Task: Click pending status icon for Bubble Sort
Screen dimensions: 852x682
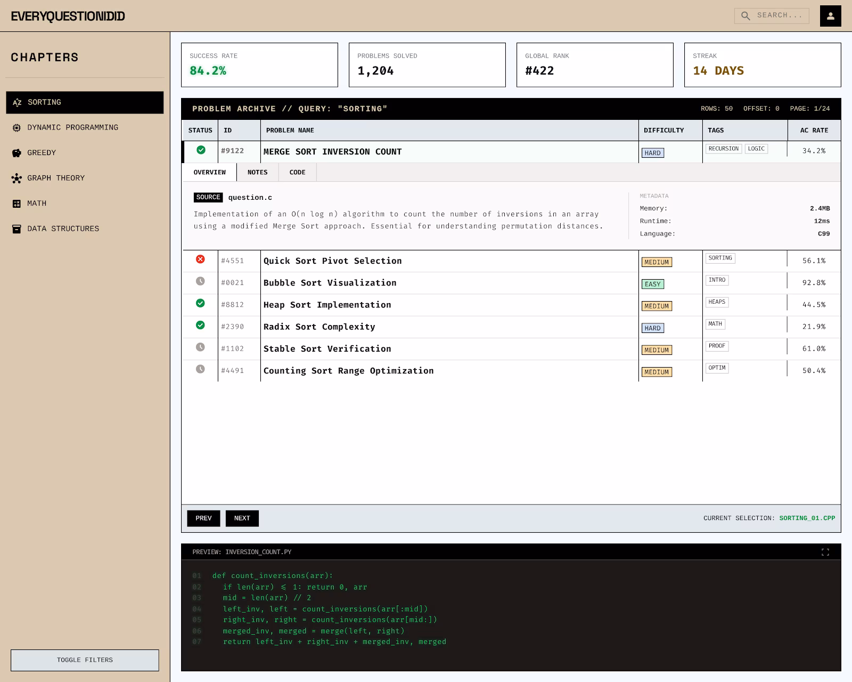Action: tap(200, 281)
